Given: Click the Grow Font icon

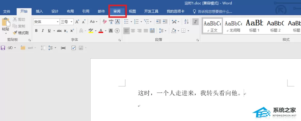Looking at the screenshot, I should 77,22.
